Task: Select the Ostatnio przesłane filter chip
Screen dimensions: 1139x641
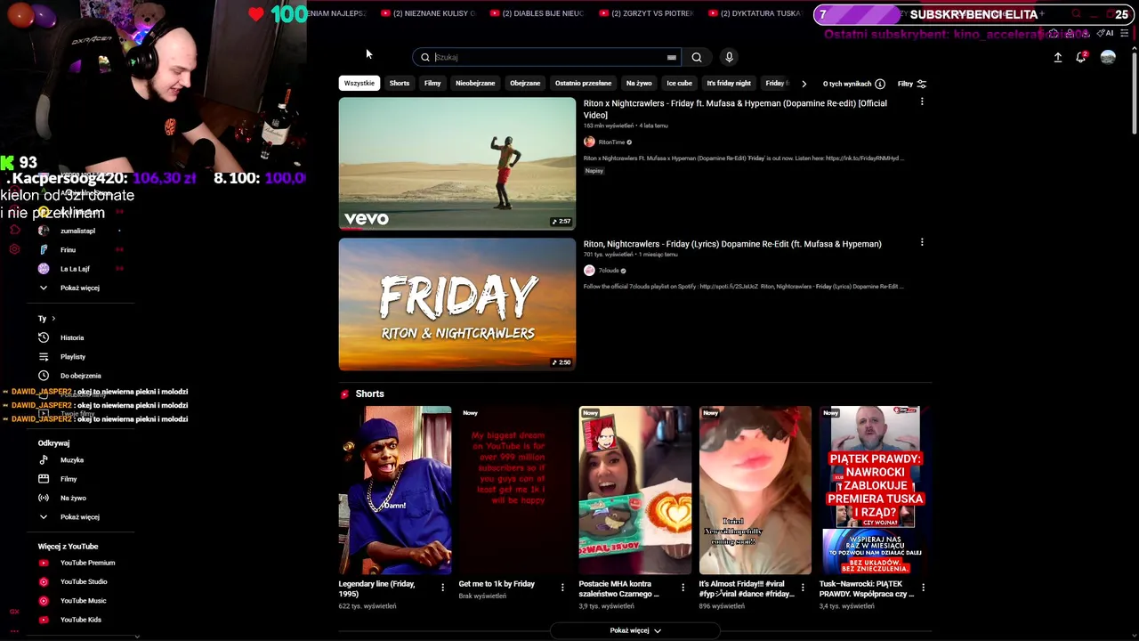Action: point(583,83)
